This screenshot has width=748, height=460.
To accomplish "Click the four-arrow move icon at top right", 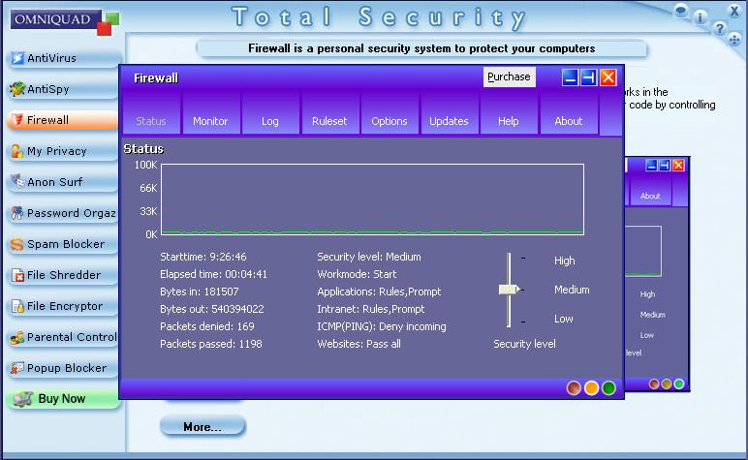I will (734, 40).
